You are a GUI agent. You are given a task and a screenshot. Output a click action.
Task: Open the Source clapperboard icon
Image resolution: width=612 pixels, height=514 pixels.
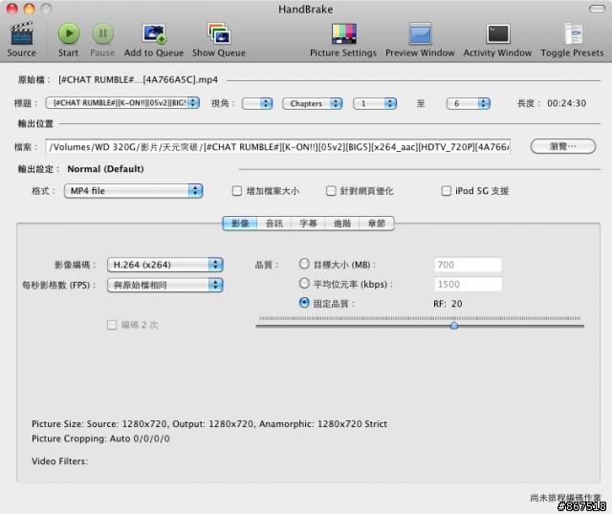pos(21,34)
